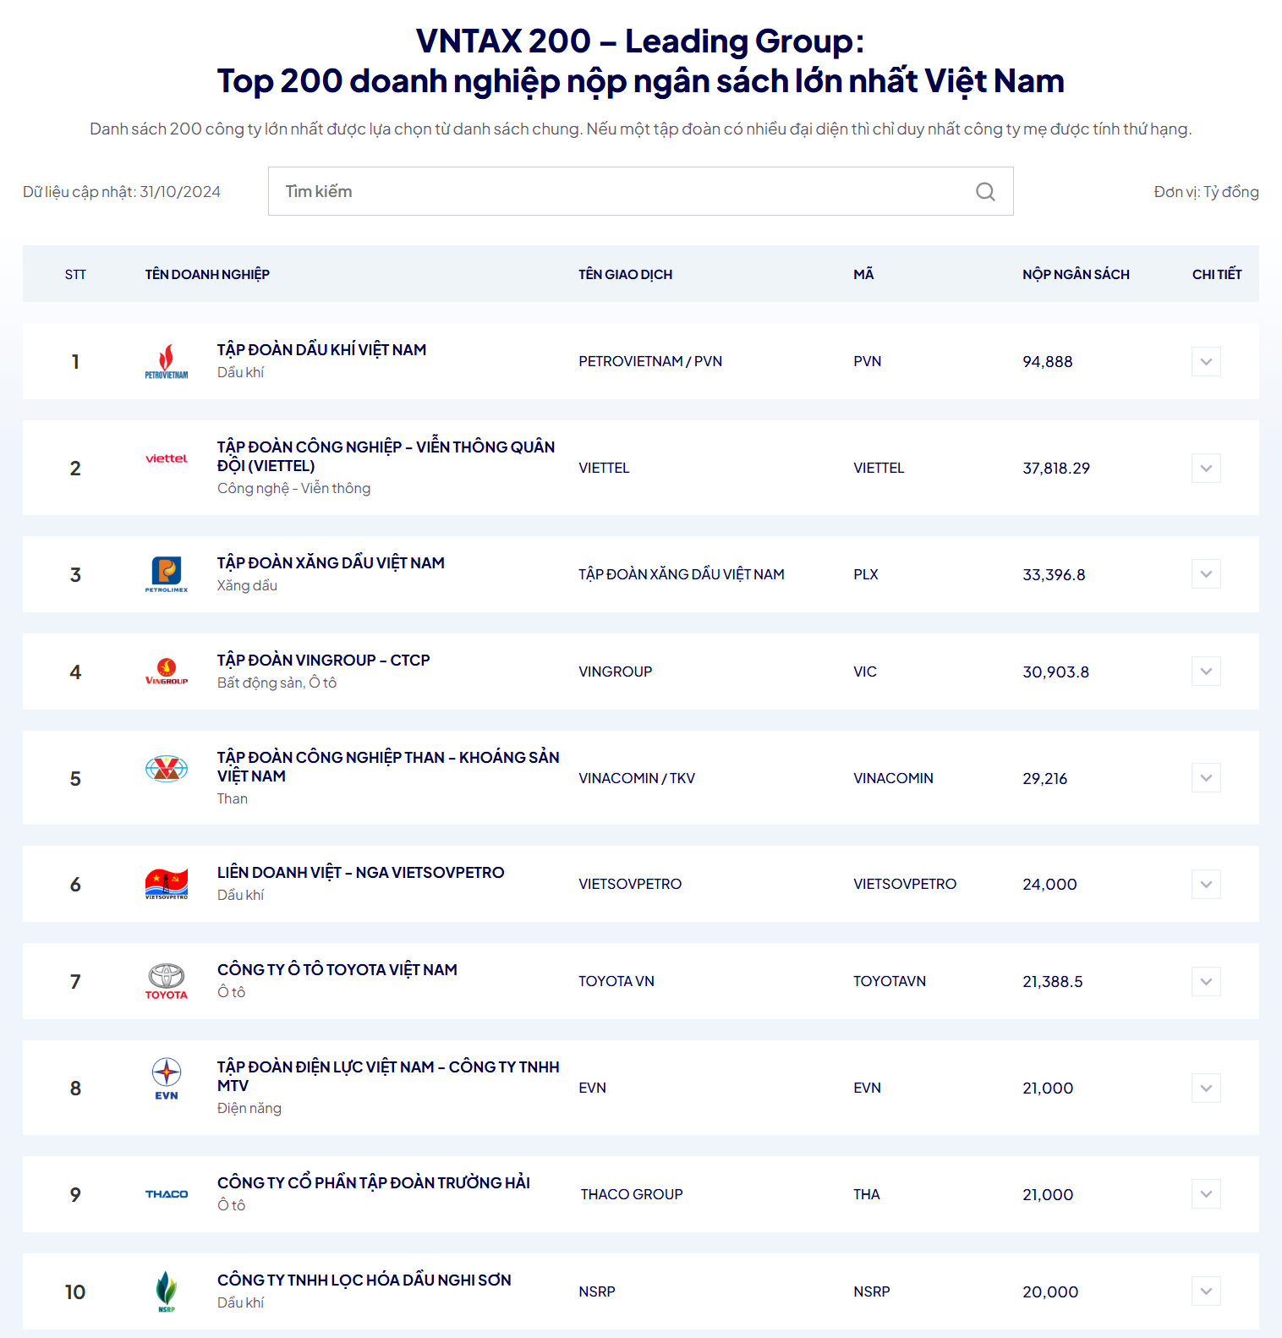Expand details for the VIETTEL row

(x=1205, y=468)
